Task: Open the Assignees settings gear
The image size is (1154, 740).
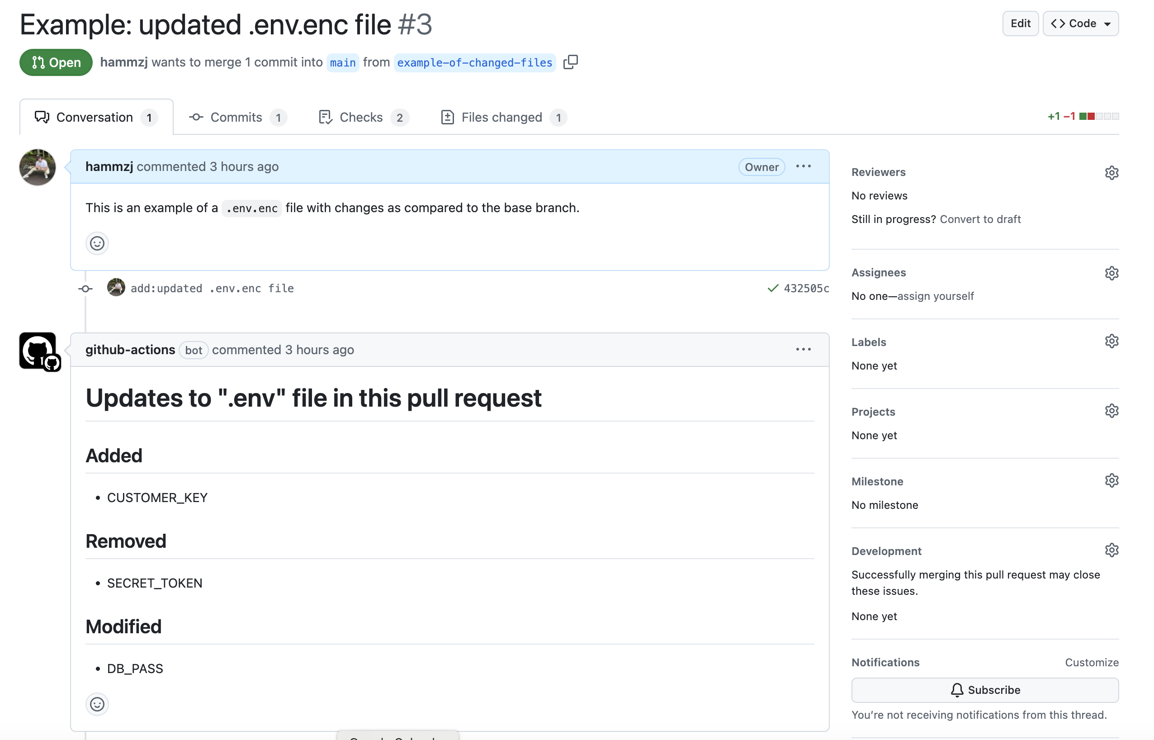Action: (1111, 273)
